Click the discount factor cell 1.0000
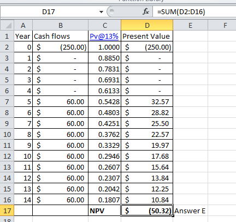 [x=105, y=47]
